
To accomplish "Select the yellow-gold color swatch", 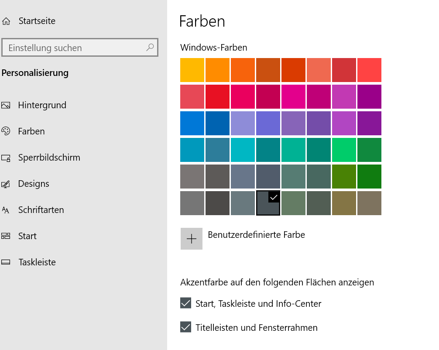I will (x=192, y=70).
